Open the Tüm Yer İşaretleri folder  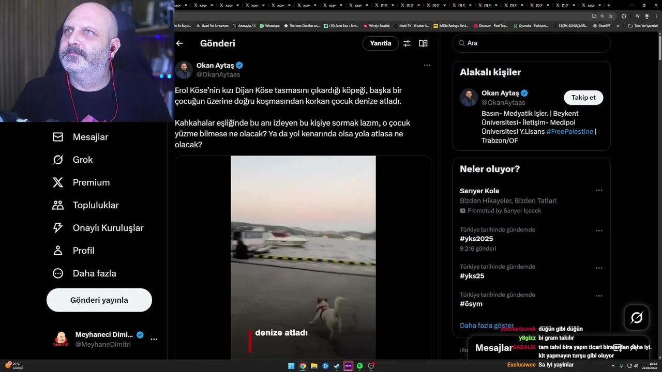643,25
